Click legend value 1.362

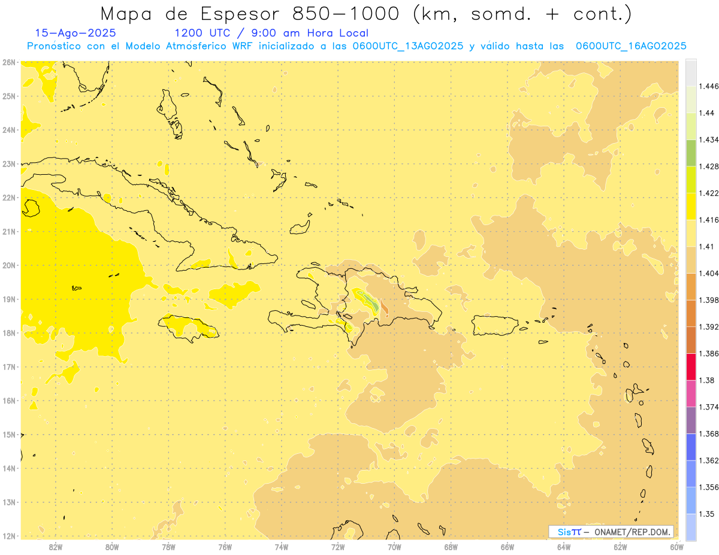pos(709,460)
